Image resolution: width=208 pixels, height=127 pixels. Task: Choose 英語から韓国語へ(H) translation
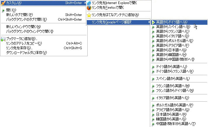[179, 55]
